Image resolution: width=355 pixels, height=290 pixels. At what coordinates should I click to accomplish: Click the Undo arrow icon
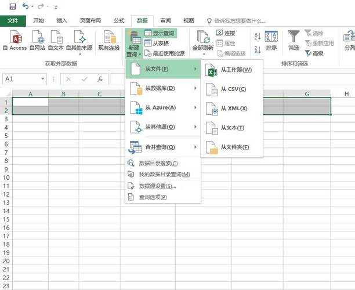[26, 6]
